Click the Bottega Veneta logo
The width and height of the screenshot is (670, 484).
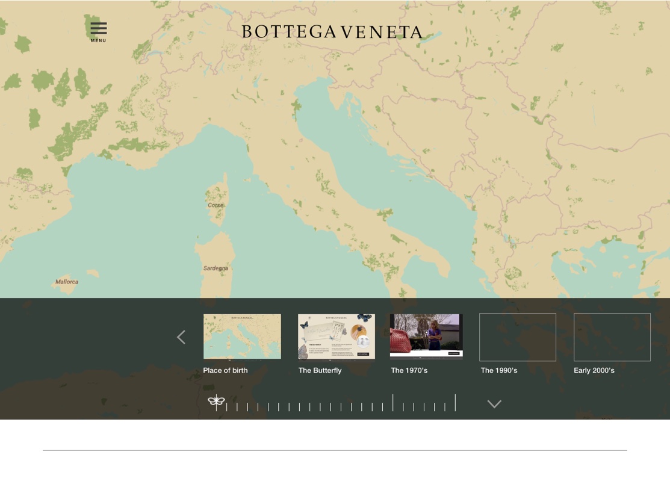(332, 32)
